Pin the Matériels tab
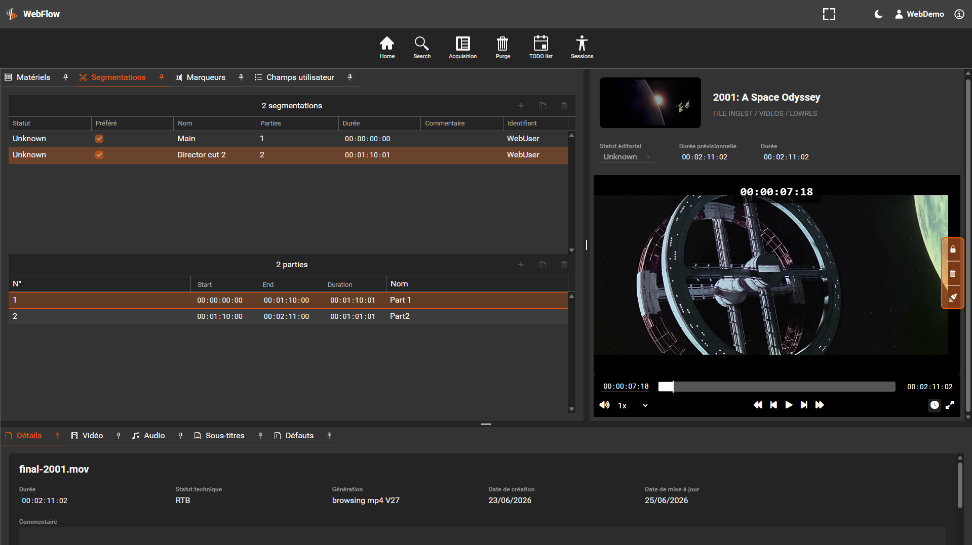 pos(66,77)
